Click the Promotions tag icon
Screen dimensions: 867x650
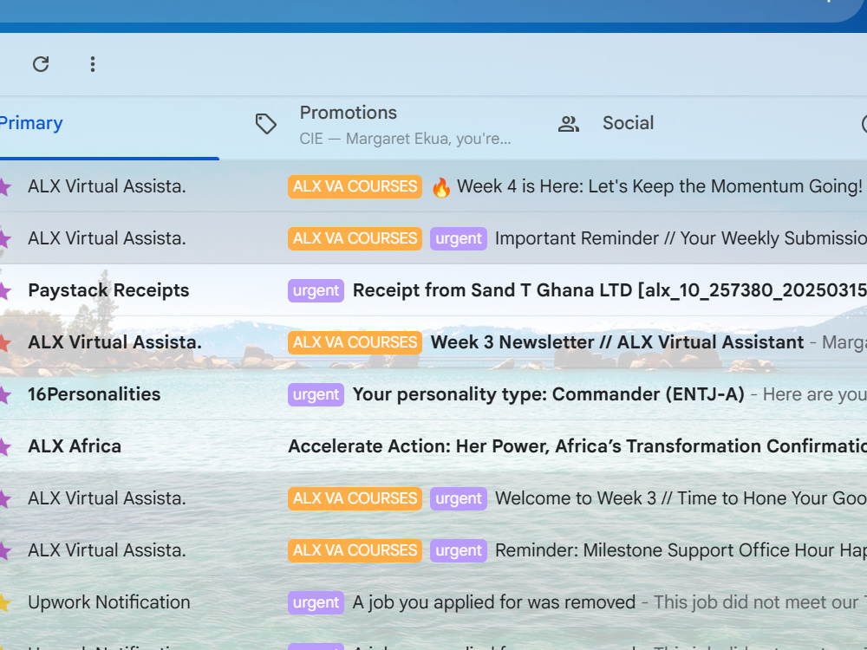pos(265,124)
